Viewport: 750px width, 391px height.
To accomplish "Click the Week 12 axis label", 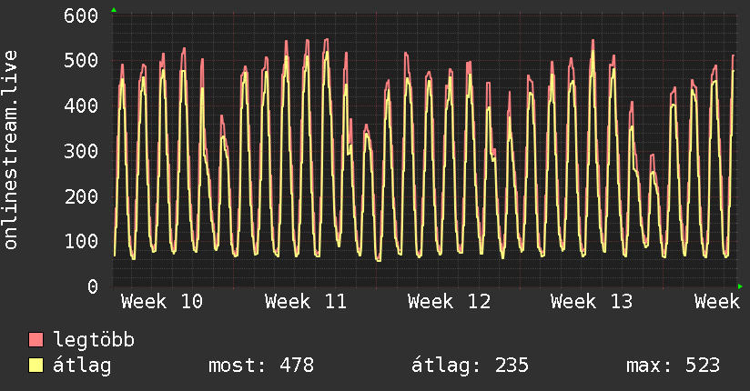I will [x=450, y=301].
